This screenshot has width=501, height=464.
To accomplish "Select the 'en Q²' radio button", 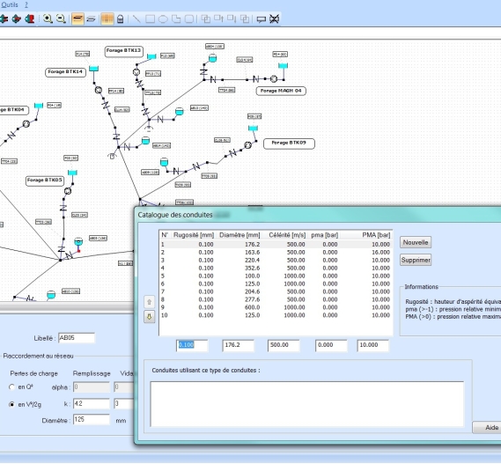I will [11, 387].
